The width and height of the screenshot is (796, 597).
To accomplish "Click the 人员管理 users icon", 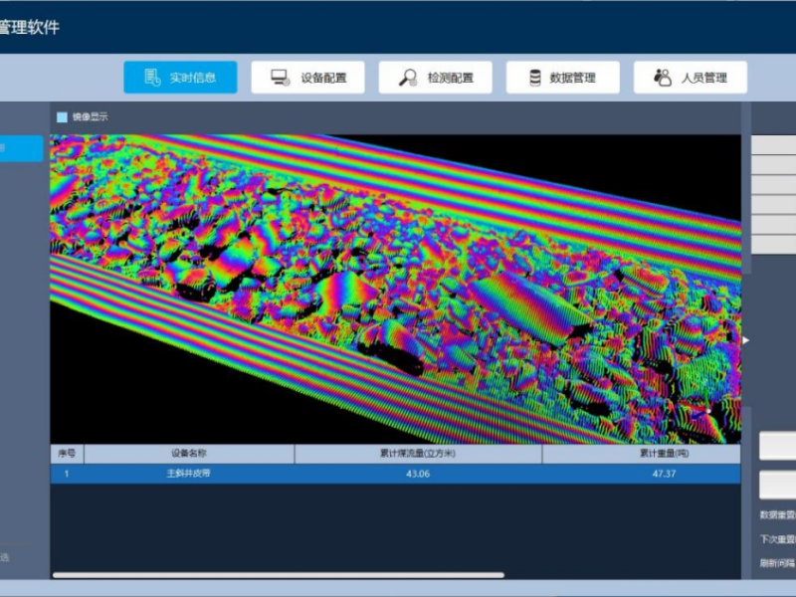I will point(662,78).
